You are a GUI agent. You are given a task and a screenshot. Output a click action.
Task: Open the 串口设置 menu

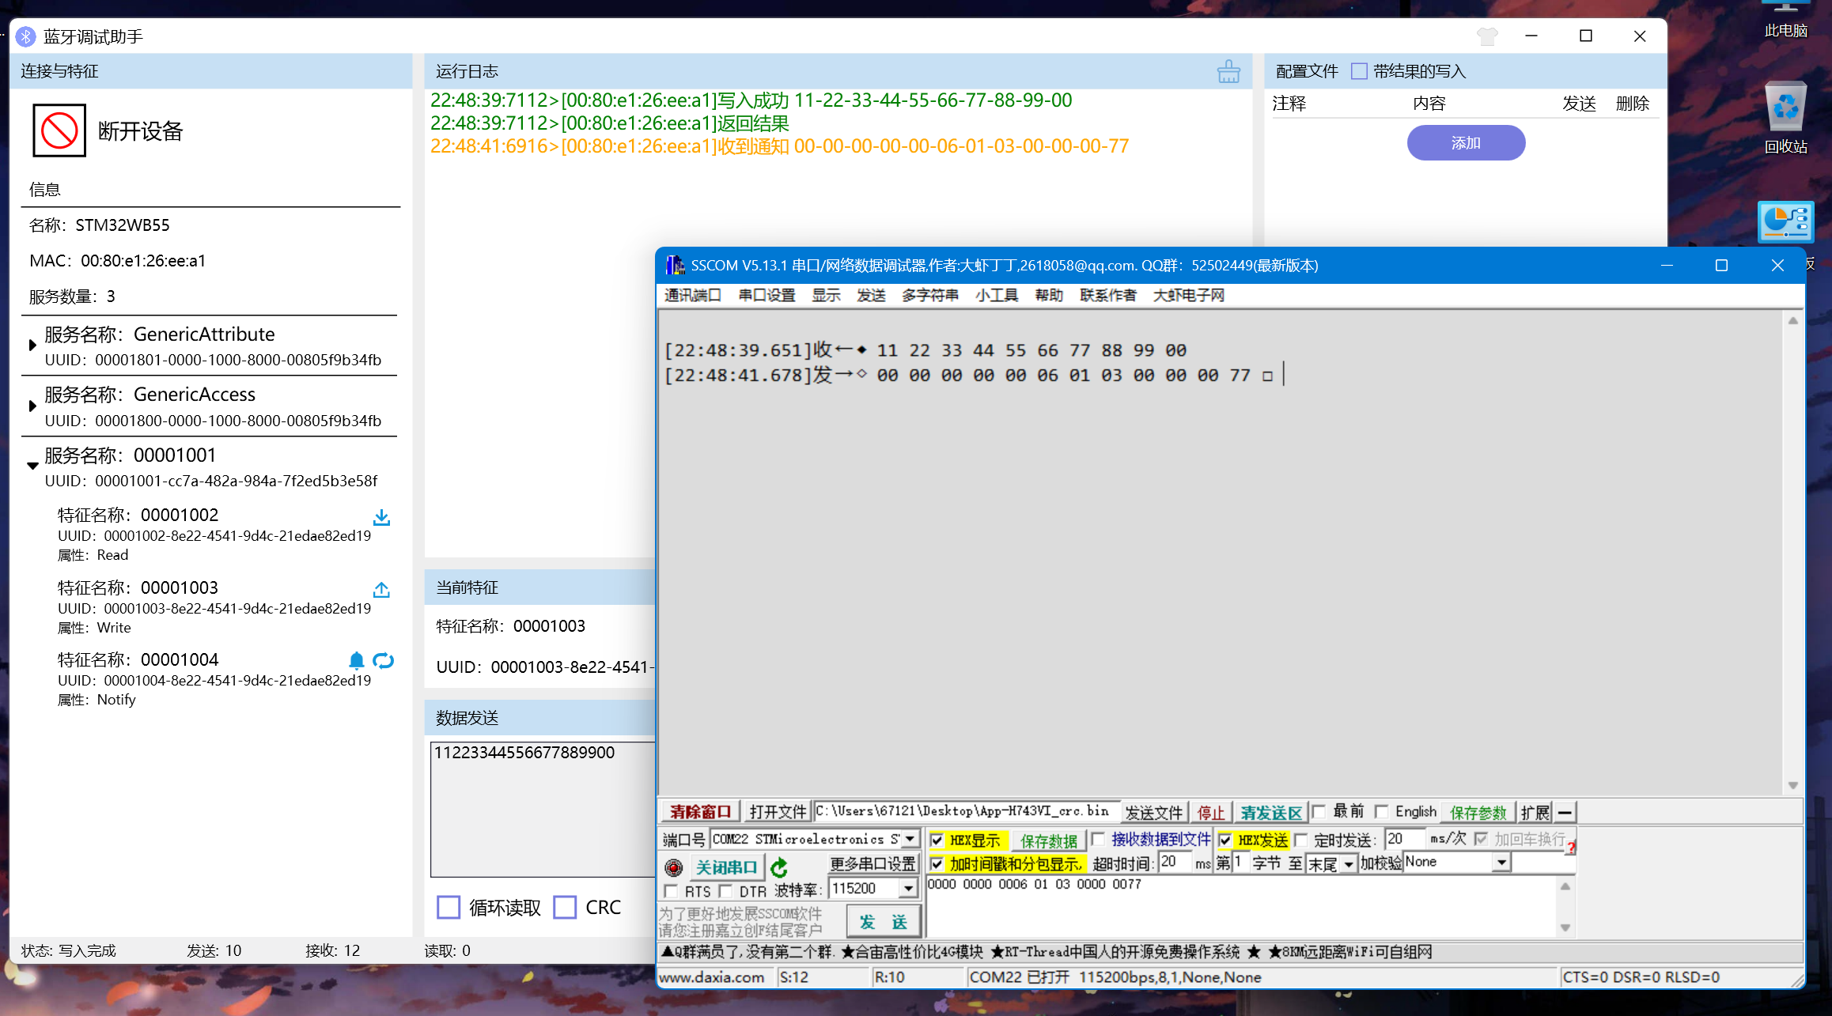point(766,295)
